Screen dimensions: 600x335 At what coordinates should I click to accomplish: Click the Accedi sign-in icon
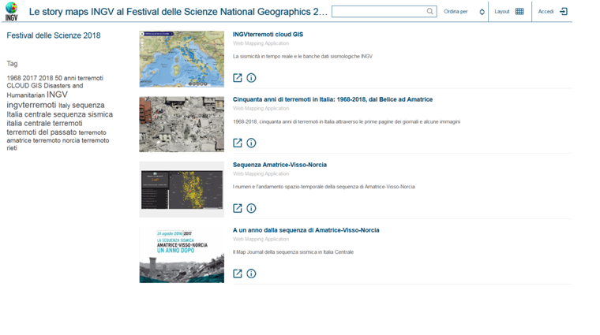564,11
